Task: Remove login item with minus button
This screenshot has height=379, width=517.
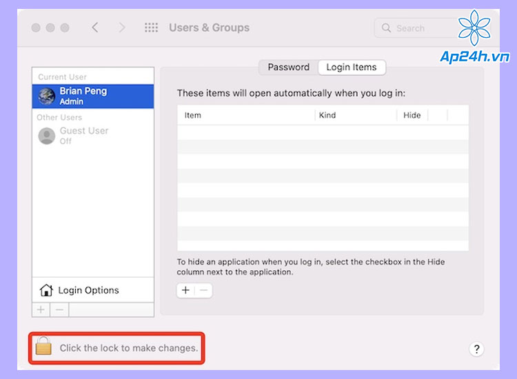Action: 204,290
